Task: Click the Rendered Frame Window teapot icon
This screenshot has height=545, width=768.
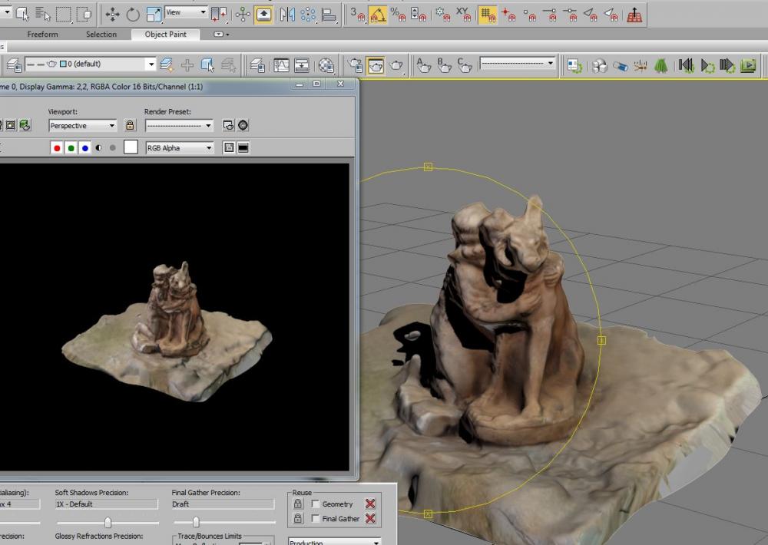Action: [376, 65]
